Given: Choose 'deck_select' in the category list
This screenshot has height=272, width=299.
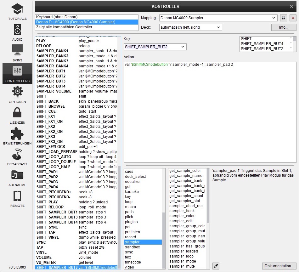Looking at the screenshot, I should (143, 177).
